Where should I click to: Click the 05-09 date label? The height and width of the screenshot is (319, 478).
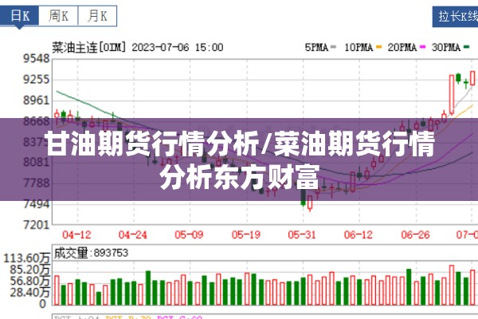pyautogui.click(x=189, y=234)
